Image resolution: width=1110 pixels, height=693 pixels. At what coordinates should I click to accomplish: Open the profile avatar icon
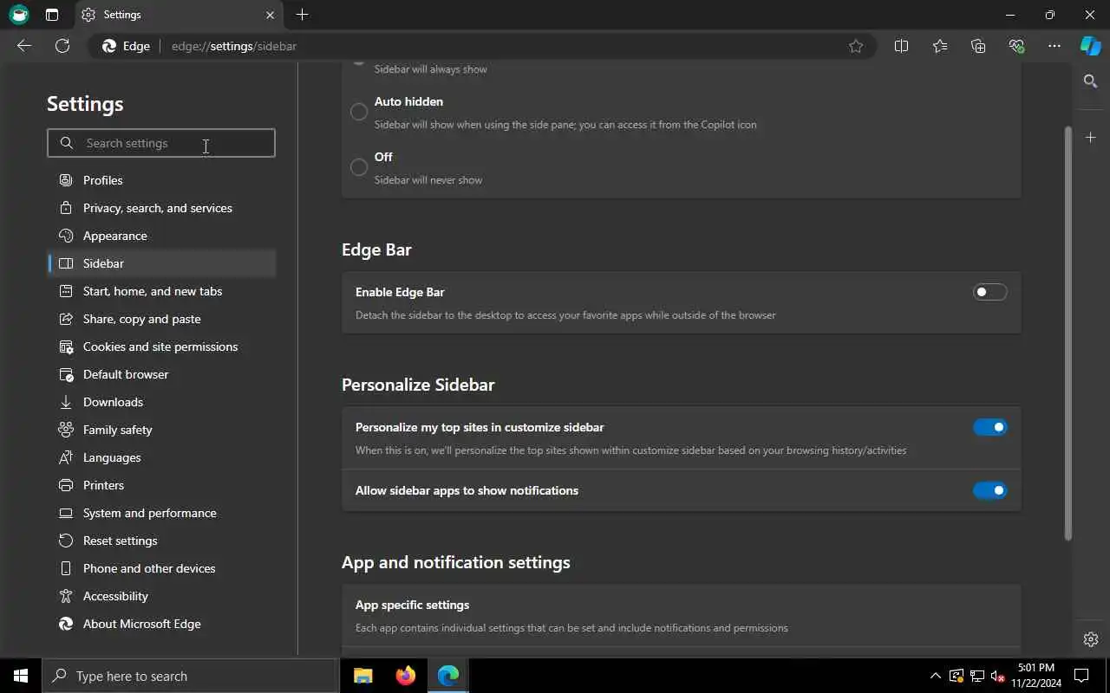(18, 15)
